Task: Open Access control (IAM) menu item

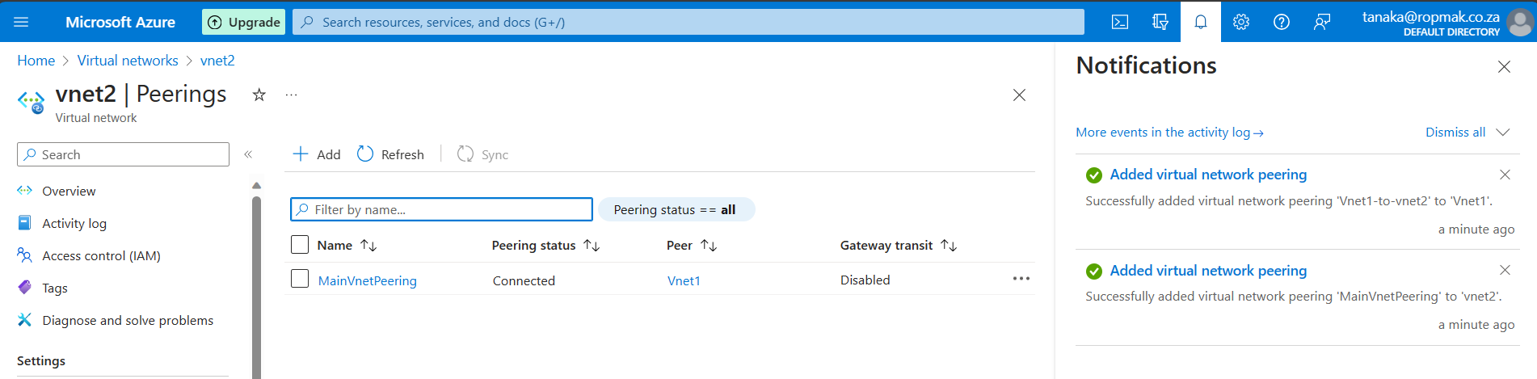Action: click(101, 255)
